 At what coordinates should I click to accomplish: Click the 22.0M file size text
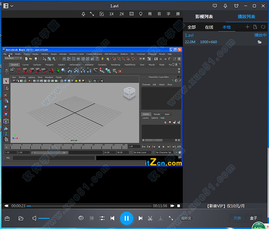pyautogui.click(x=190, y=42)
